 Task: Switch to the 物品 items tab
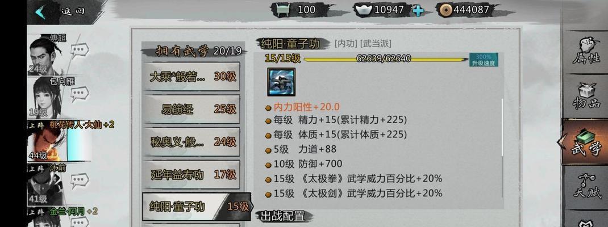tap(585, 96)
